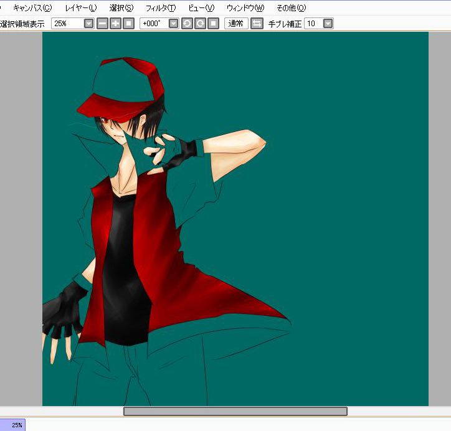Open the +000° rotation angle dropdown
451x431 pixels.
[173, 24]
